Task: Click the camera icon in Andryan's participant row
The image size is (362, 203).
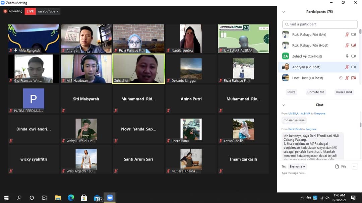Action: tap(353, 67)
